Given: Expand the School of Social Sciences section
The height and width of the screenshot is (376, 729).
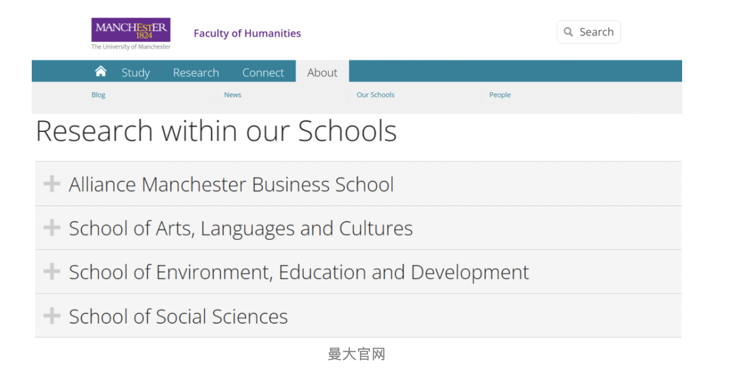Looking at the screenshot, I should coord(178,317).
